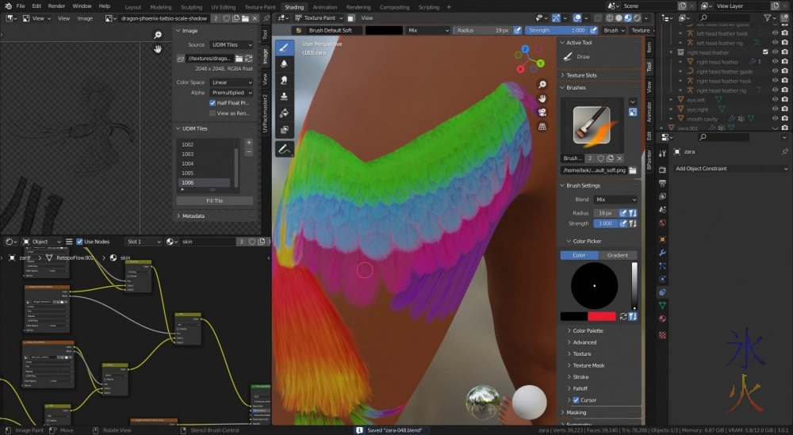Viewport: 793px width, 435px height.
Task: Enable the View as Render checkbox
Action: 213,113
